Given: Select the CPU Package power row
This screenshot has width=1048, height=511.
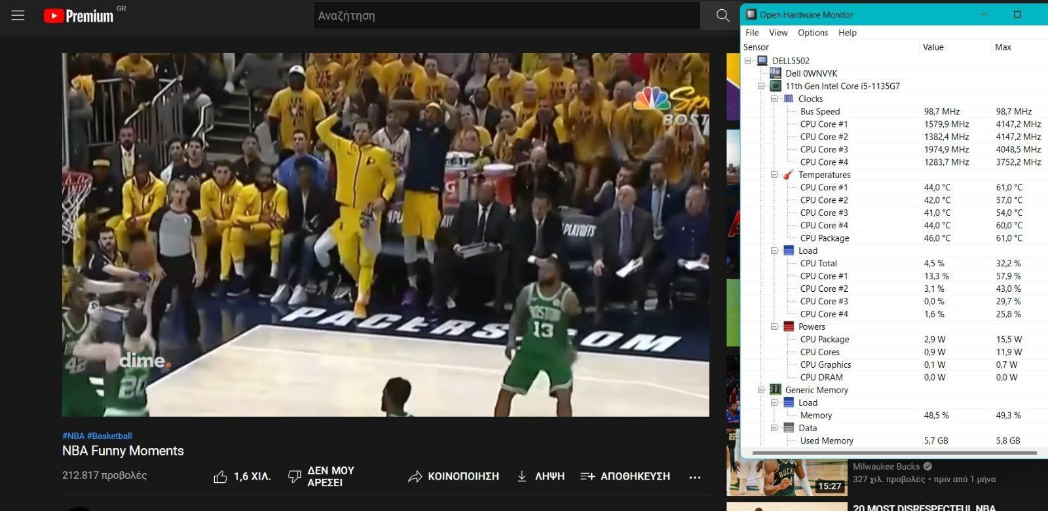Looking at the screenshot, I should pos(894,340).
